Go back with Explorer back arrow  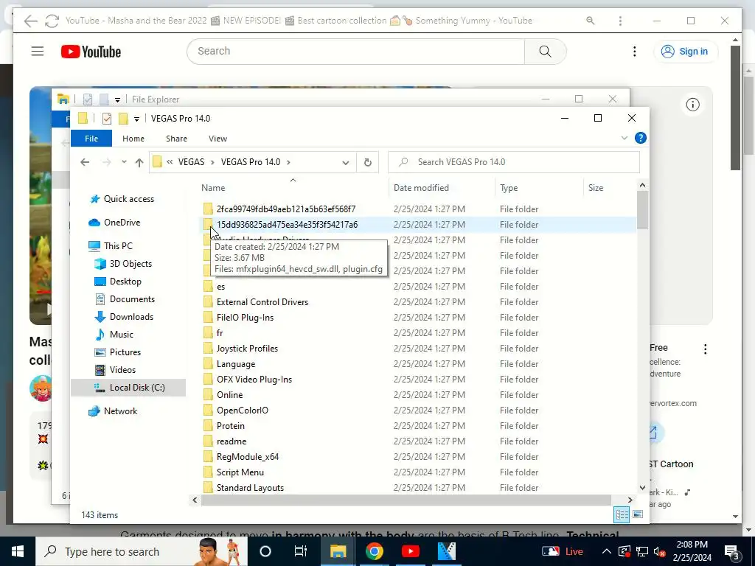point(85,162)
